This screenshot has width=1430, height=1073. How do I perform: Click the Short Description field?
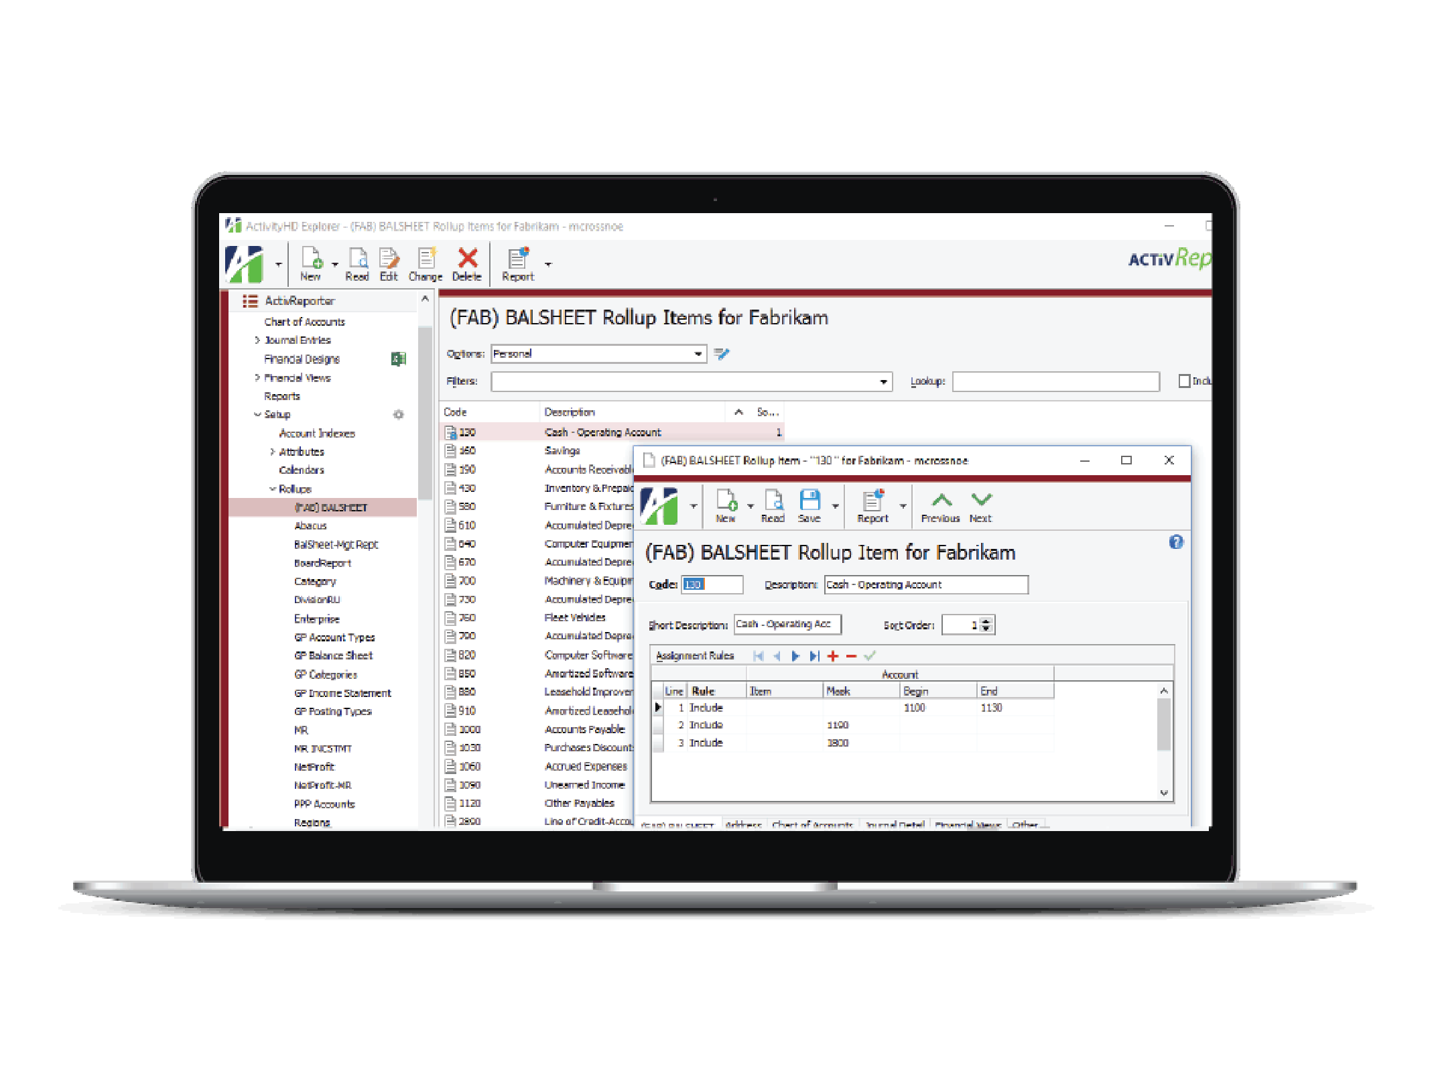[x=787, y=625]
